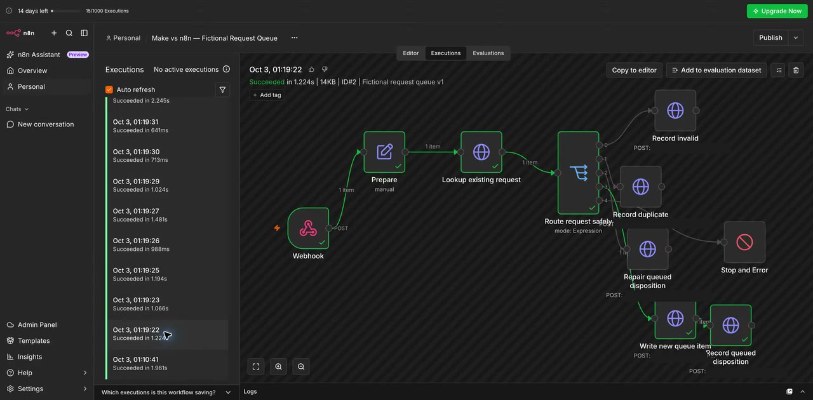Expand the Help submenu arrow

(x=85, y=373)
